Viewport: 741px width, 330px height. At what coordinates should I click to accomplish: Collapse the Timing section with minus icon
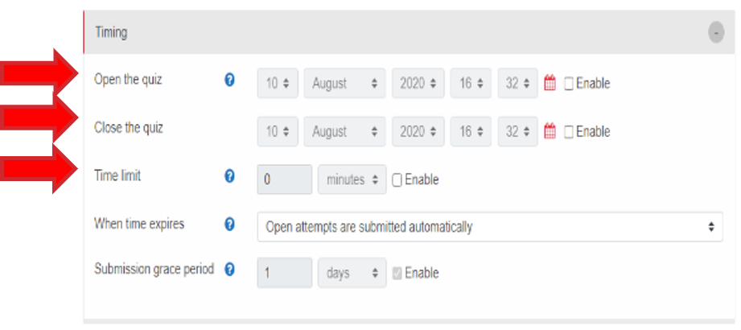coord(716,32)
